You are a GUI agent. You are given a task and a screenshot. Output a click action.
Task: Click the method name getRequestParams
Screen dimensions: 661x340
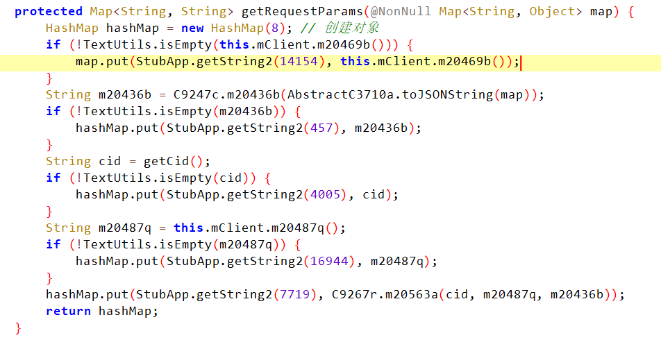point(302,12)
